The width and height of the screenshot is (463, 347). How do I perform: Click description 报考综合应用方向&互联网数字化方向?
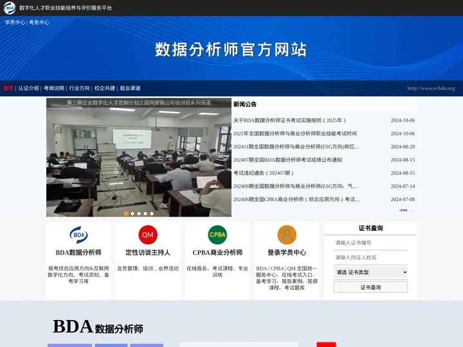[x=78, y=275]
